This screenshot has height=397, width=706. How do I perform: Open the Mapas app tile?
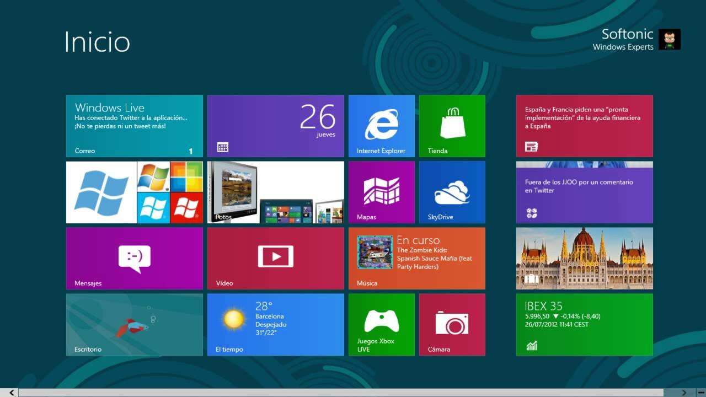(381, 192)
